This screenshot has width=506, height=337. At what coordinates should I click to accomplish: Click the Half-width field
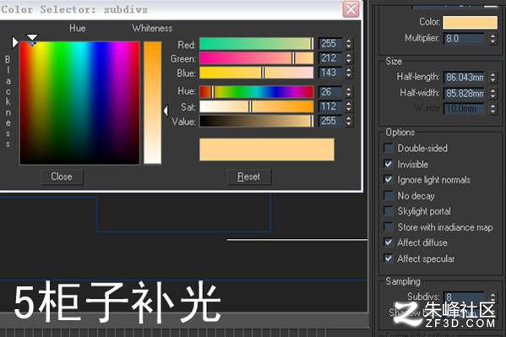tap(464, 94)
